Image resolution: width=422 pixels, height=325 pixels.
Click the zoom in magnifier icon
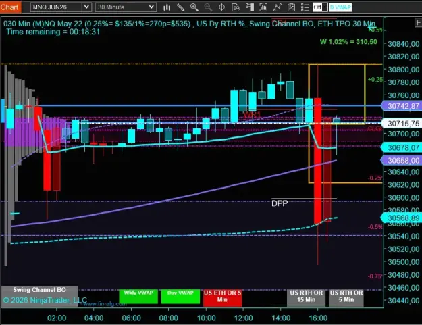194,7
